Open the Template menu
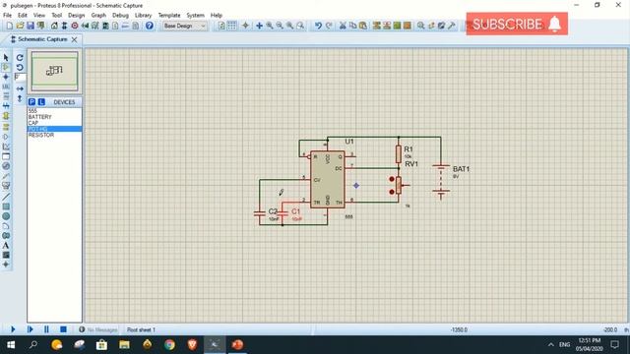 tap(169, 16)
